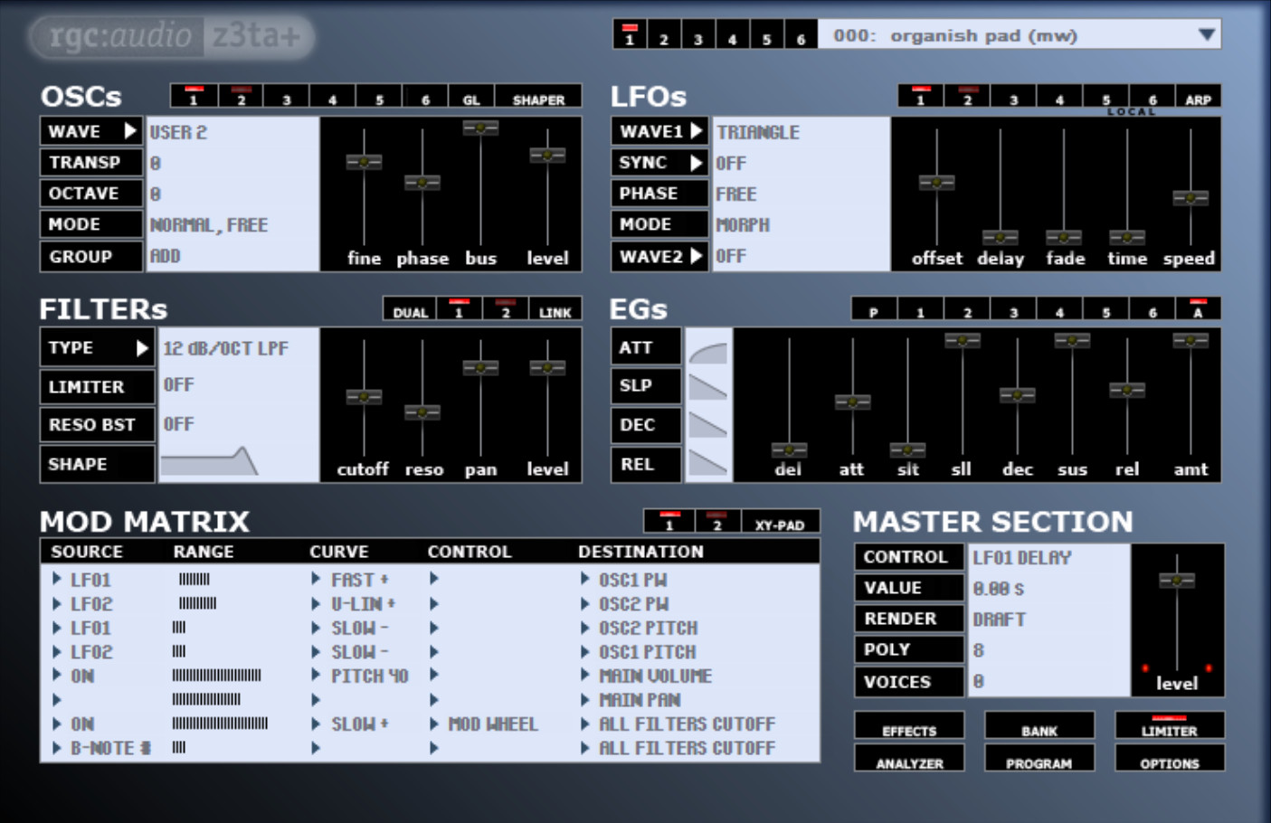This screenshot has width=1271, height=823.
Task: Open destination arrow for MAIN VOLUME
Action: [585, 675]
